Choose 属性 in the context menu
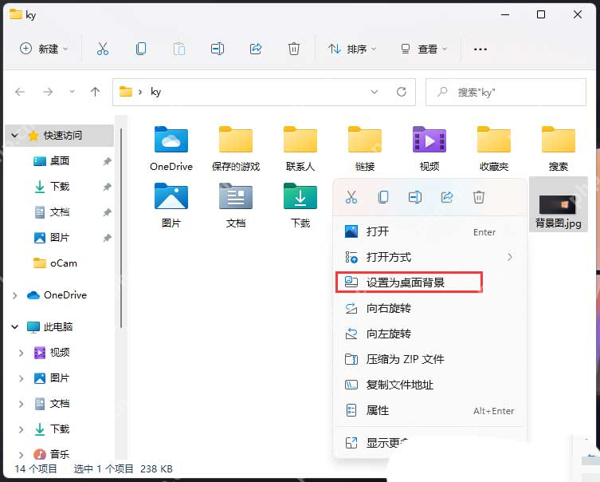The image size is (600, 482). pyautogui.click(x=430, y=410)
